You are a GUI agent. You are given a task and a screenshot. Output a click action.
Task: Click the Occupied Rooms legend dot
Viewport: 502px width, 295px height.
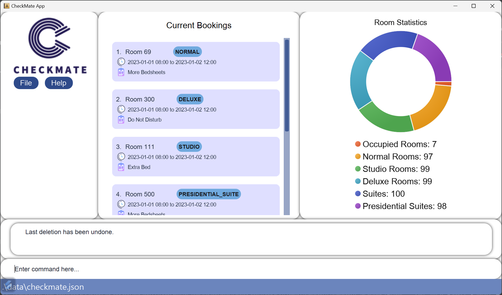click(x=358, y=144)
